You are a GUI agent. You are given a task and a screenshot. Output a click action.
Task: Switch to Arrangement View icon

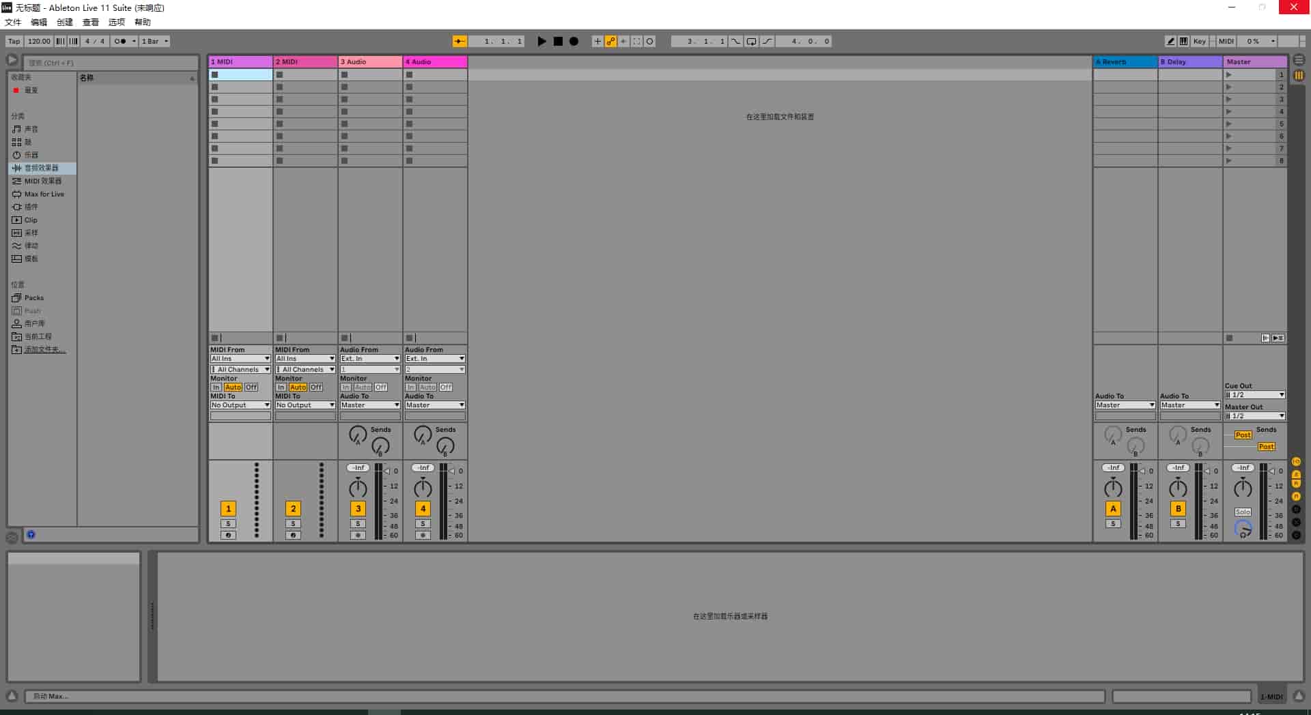coord(1299,61)
